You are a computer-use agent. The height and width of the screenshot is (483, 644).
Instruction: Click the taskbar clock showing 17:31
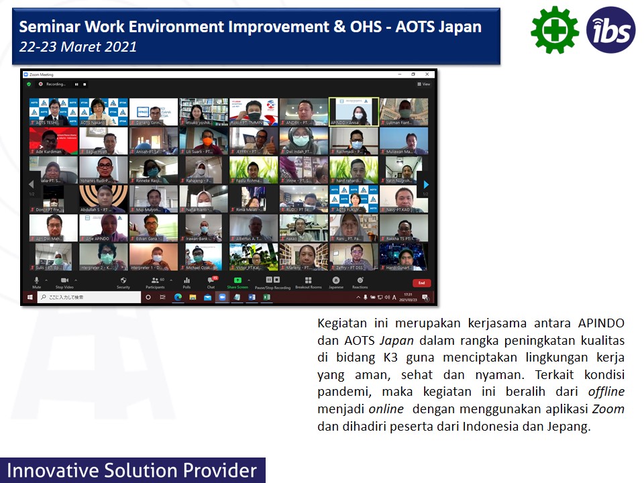[408, 297]
